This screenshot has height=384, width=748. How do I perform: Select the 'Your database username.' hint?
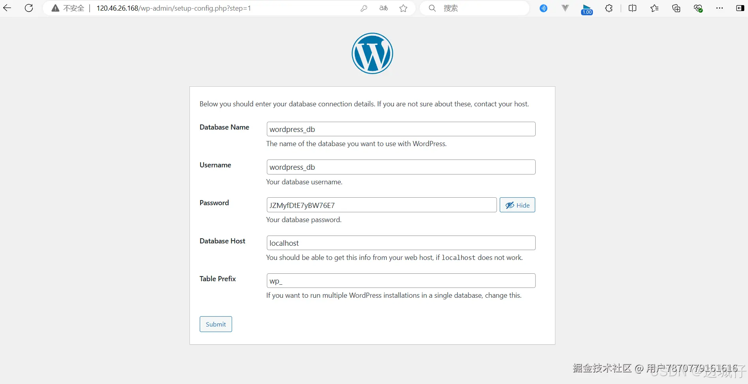click(304, 182)
